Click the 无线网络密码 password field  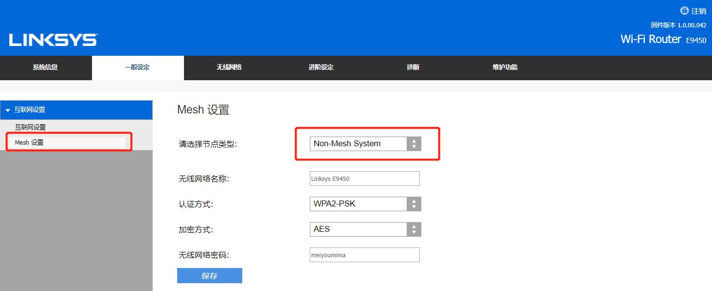click(364, 254)
